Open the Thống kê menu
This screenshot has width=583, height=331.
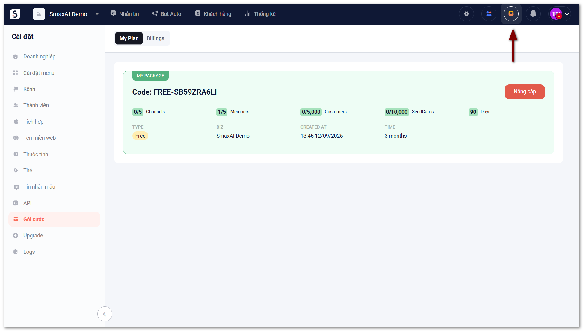(260, 14)
